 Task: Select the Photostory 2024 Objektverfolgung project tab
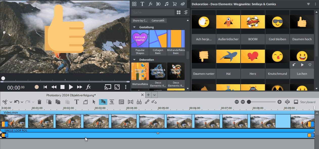coord(71,95)
